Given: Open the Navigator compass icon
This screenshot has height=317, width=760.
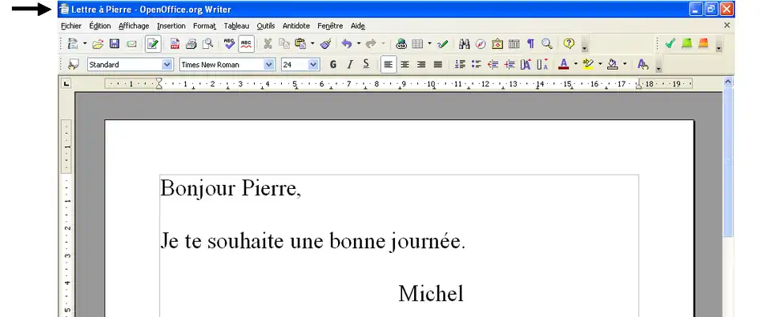Looking at the screenshot, I should coord(481,44).
